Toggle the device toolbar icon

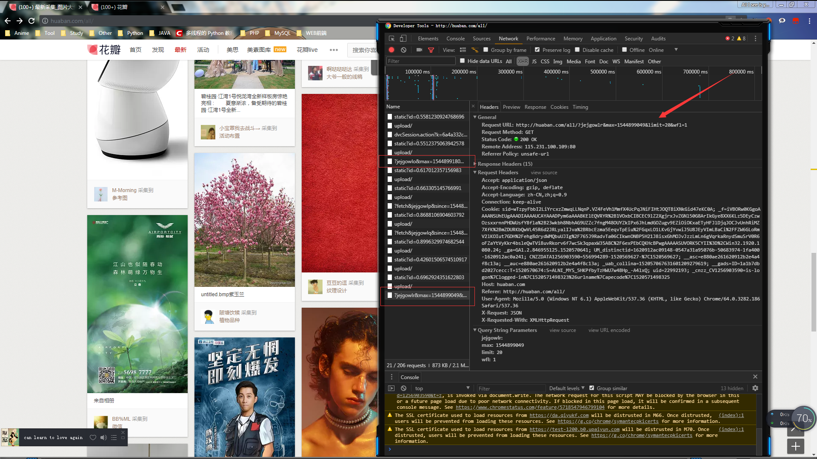coord(403,39)
